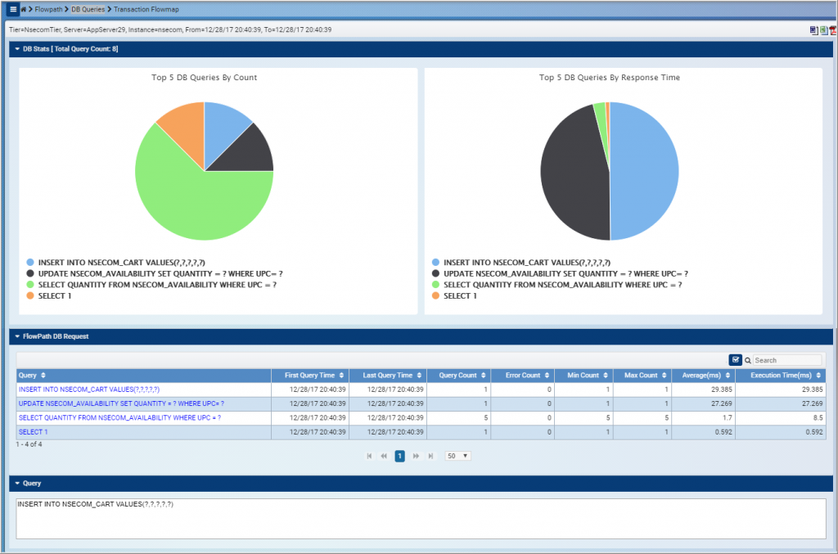The image size is (838, 554).
Task: Collapse the DB Stats panel
Action: pos(16,50)
